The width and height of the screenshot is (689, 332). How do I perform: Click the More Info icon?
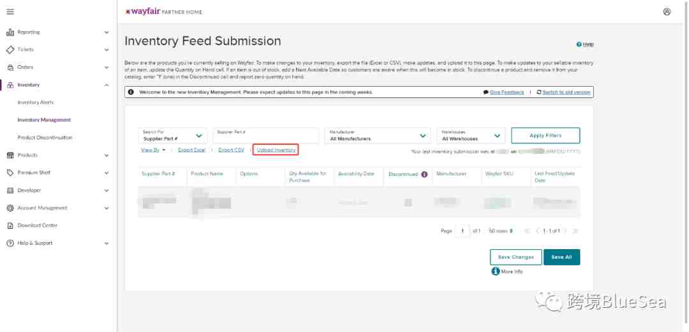[496, 271]
